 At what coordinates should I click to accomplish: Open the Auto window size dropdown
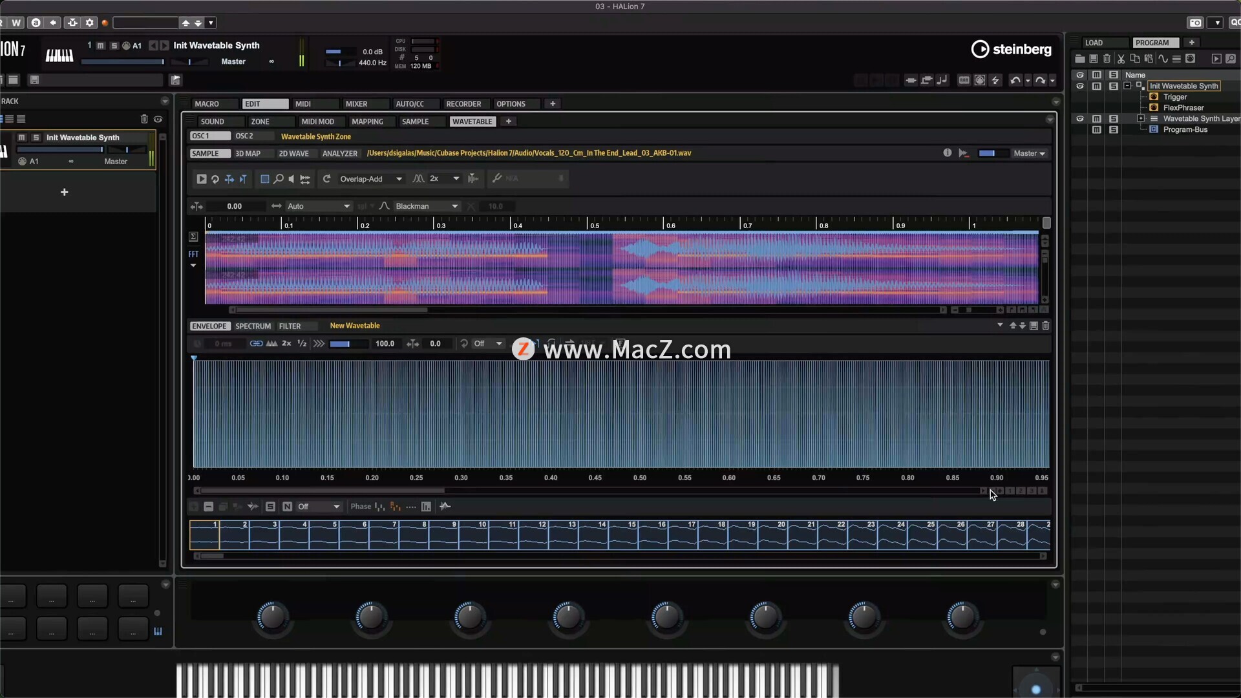318,206
